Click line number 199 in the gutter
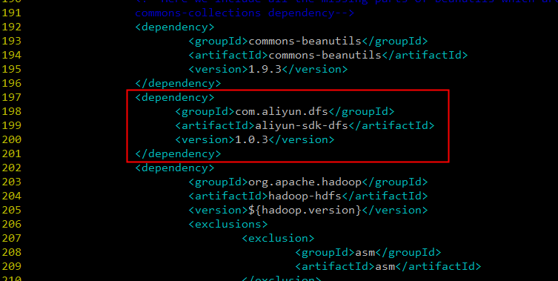The width and height of the screenshot is (558, 281). click(11, 125)
